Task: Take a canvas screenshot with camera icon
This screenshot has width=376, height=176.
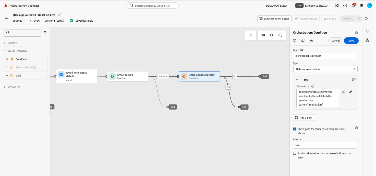Action: click(263, 35)
